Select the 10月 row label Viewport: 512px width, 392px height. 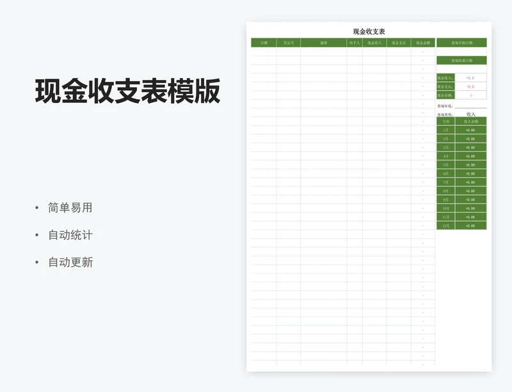click(445, 208)
